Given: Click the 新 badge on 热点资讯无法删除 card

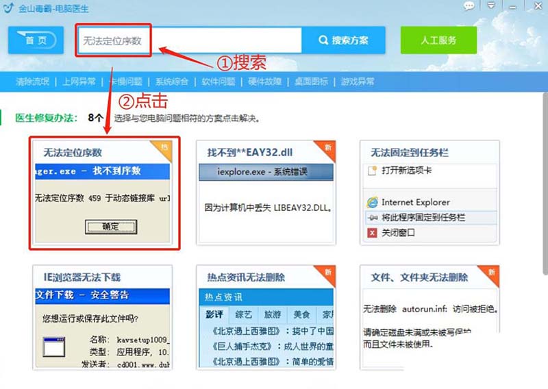Looking at the screenshot, I should 328,273.
